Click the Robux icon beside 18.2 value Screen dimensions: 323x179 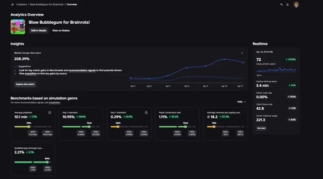[x=208, y=117]
